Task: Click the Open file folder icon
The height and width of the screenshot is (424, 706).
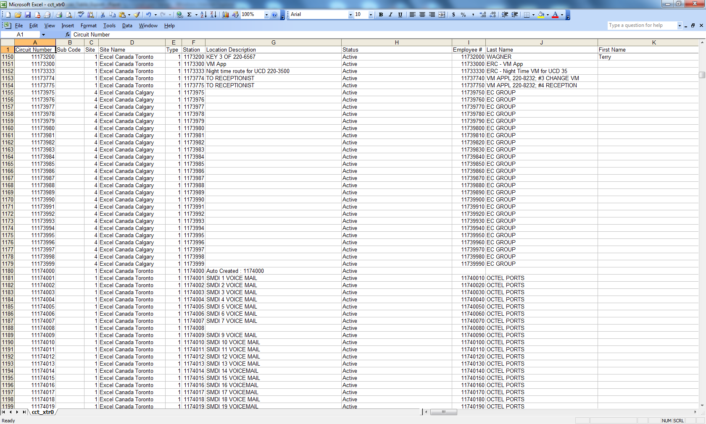Action: pyautogui.click(x=18, y=15)
